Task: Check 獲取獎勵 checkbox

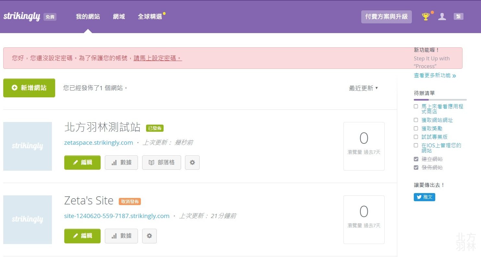Action: pos(416,128)
